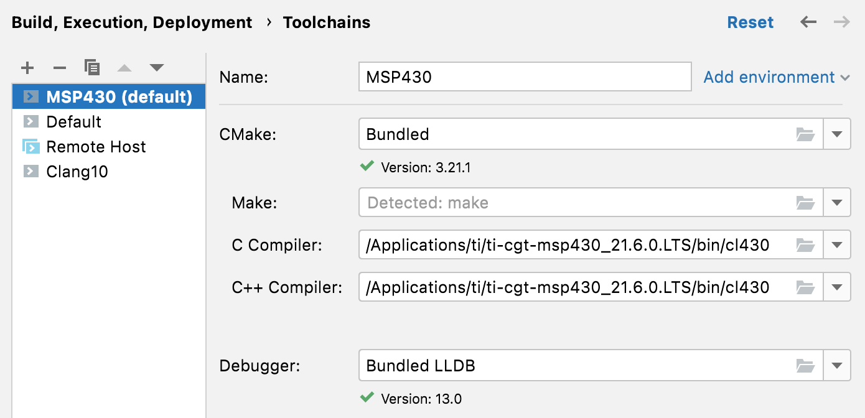
Task: Duplicate the MSP430 toolchain with the copy icon
Action: (x=92, y=67)
